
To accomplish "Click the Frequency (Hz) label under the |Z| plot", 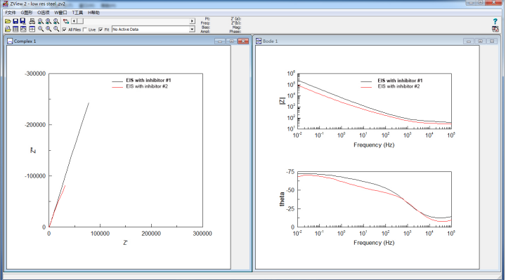I will (x=374, y=145).
